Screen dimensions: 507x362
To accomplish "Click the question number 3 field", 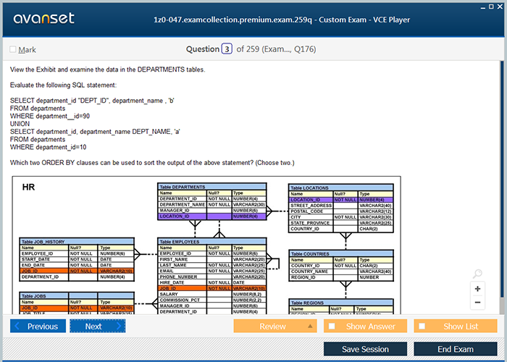I will tap(227, 49).
